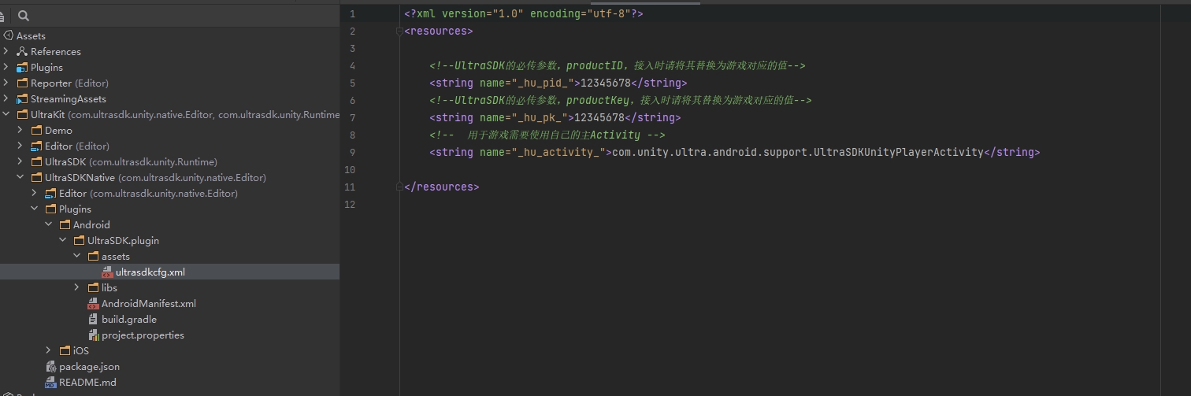The image size is (1191, 396).
Task: Click the Editor (com.ultrasdk.unity.native.Editor) folder icon
Action: pyautogui.click(x=50, y=193)
